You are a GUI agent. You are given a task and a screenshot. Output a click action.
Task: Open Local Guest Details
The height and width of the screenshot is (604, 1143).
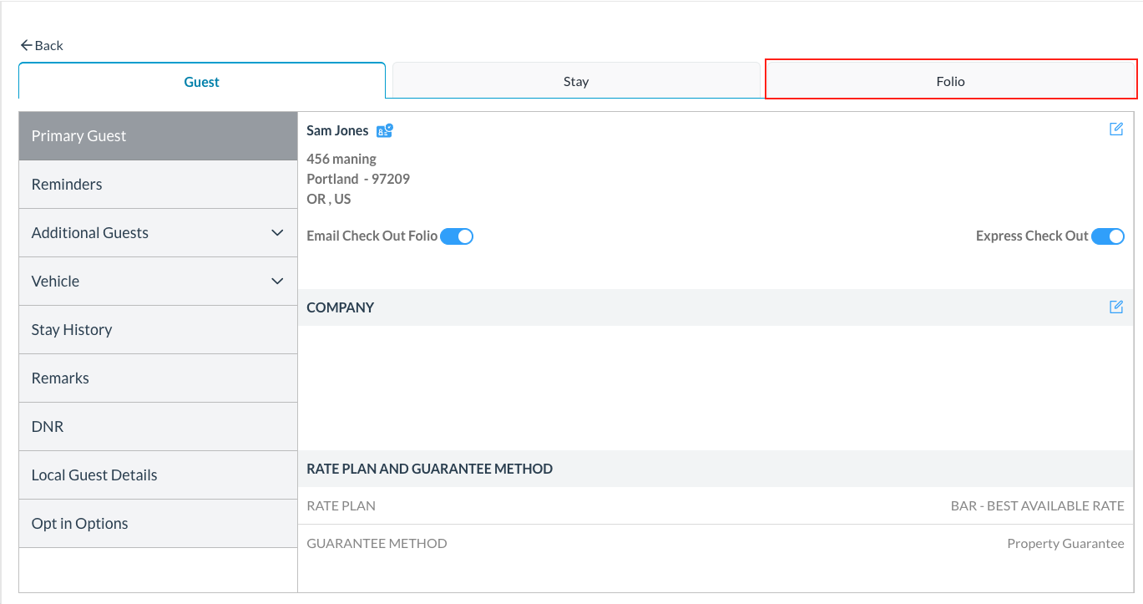158,475
